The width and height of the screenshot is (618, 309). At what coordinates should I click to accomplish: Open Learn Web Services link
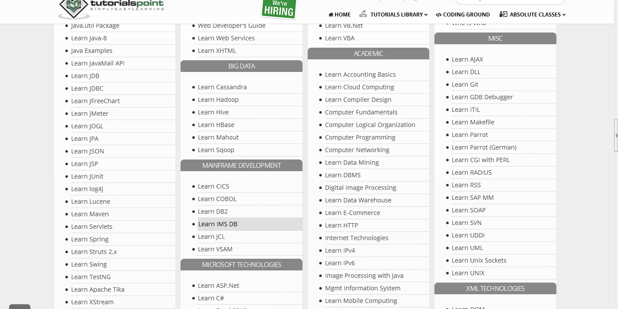point(226,38)
